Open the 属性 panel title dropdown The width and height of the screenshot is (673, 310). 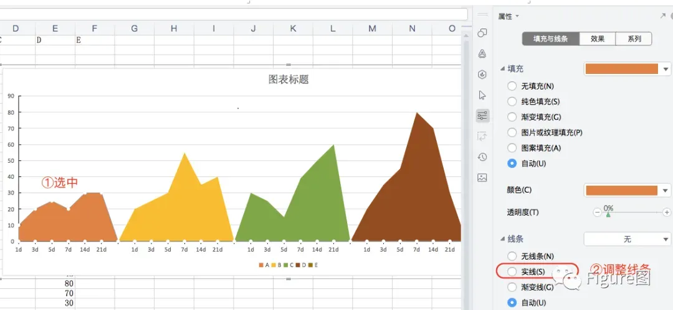pos(508,16)
